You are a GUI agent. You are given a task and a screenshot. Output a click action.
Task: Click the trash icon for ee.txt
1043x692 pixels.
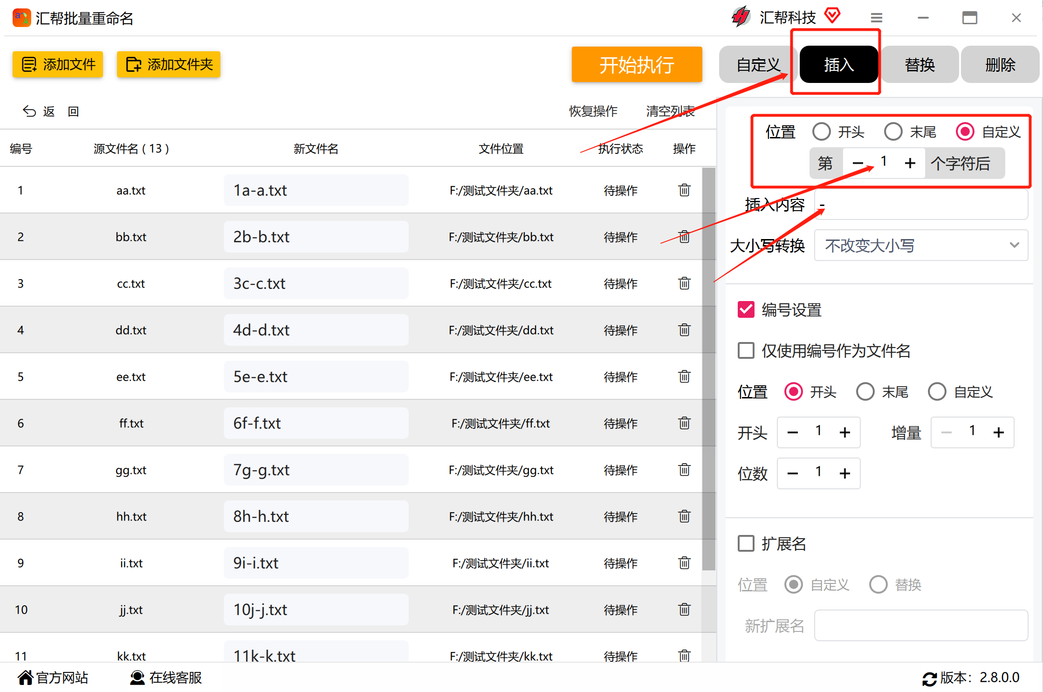(x=684, y=377)
